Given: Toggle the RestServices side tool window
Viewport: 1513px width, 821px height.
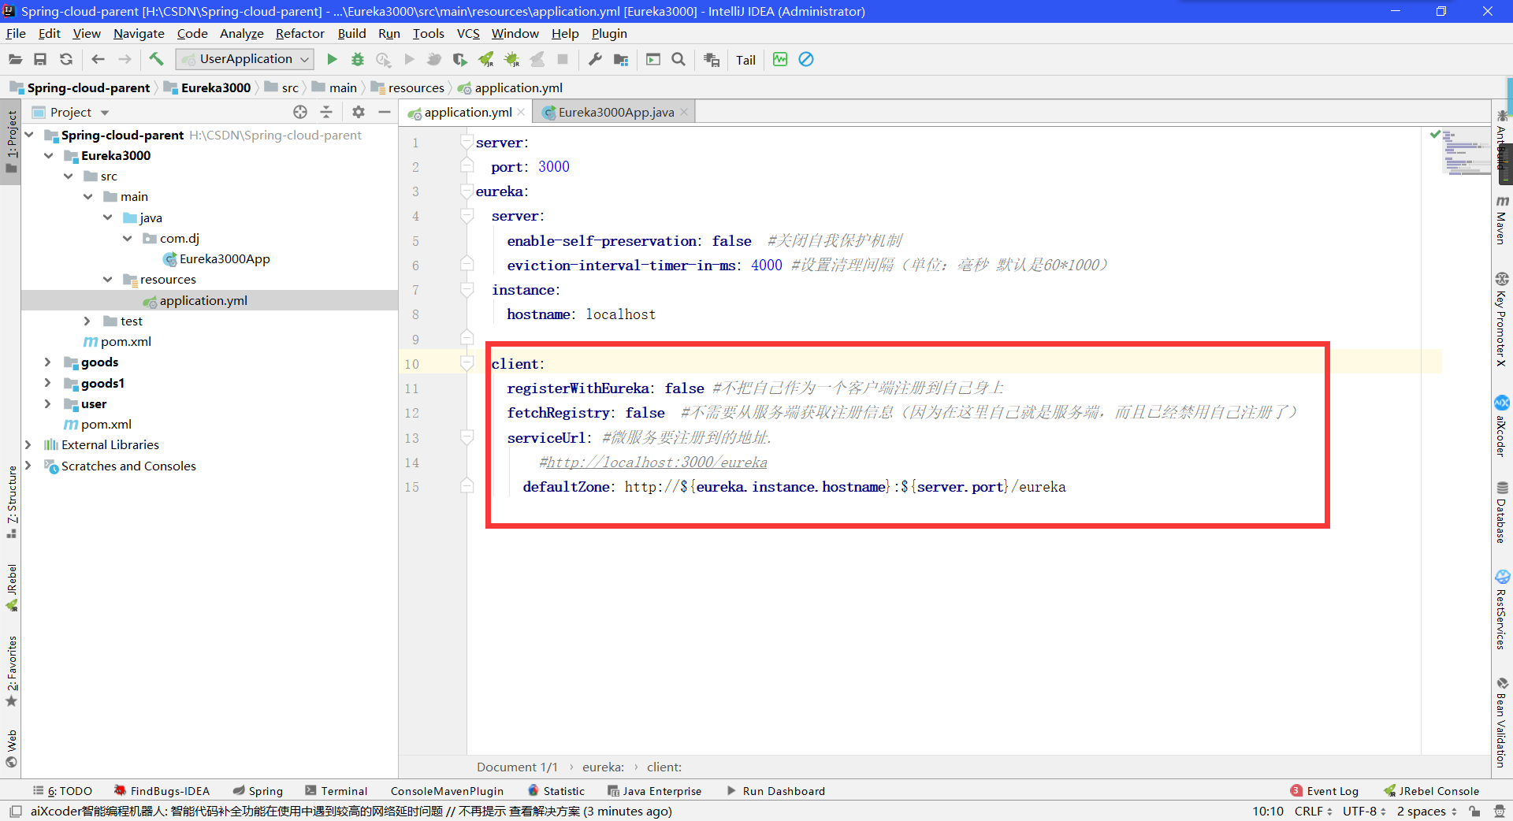Looking at the screenshot, I should 1502,610.
